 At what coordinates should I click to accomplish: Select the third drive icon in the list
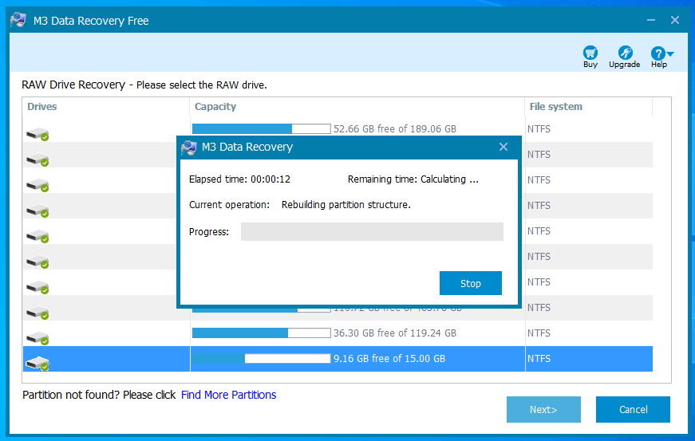tap(38, 185)
